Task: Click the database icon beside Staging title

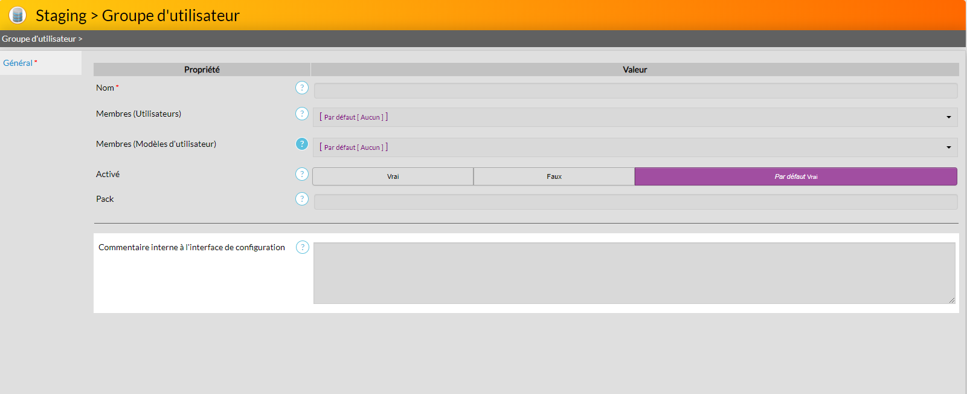Action: click(18, 15)
